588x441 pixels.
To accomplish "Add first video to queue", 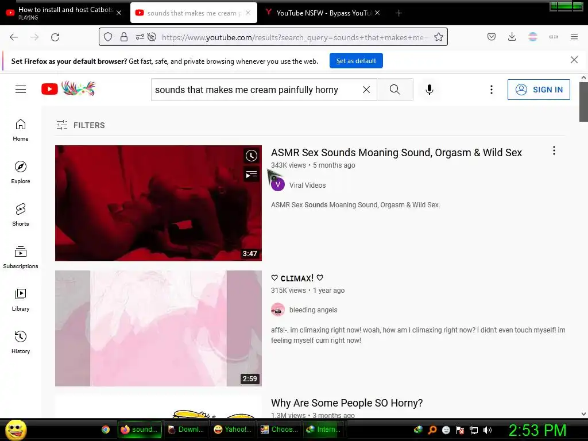I will (252, 175).
